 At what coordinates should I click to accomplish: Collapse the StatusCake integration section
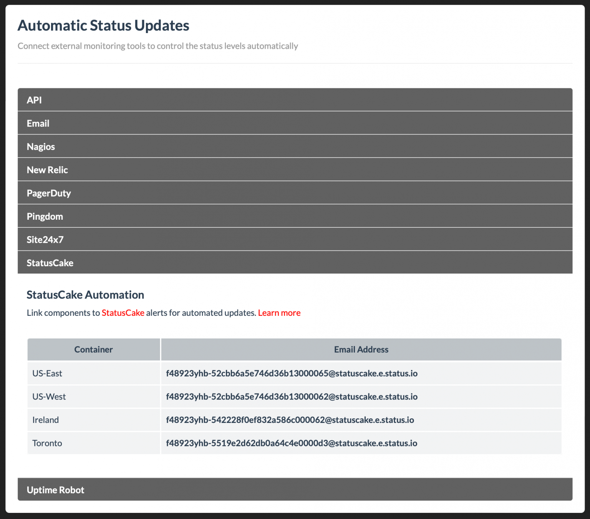(50, 263)
